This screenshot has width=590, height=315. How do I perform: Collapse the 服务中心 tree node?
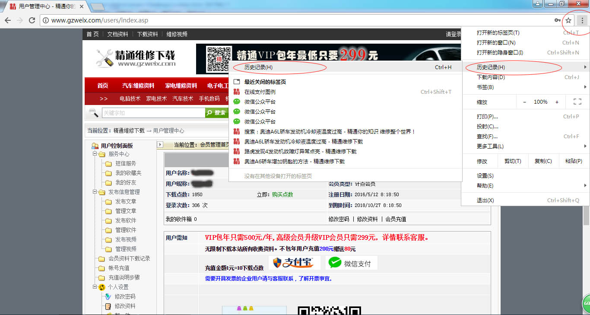pos(95,154)
